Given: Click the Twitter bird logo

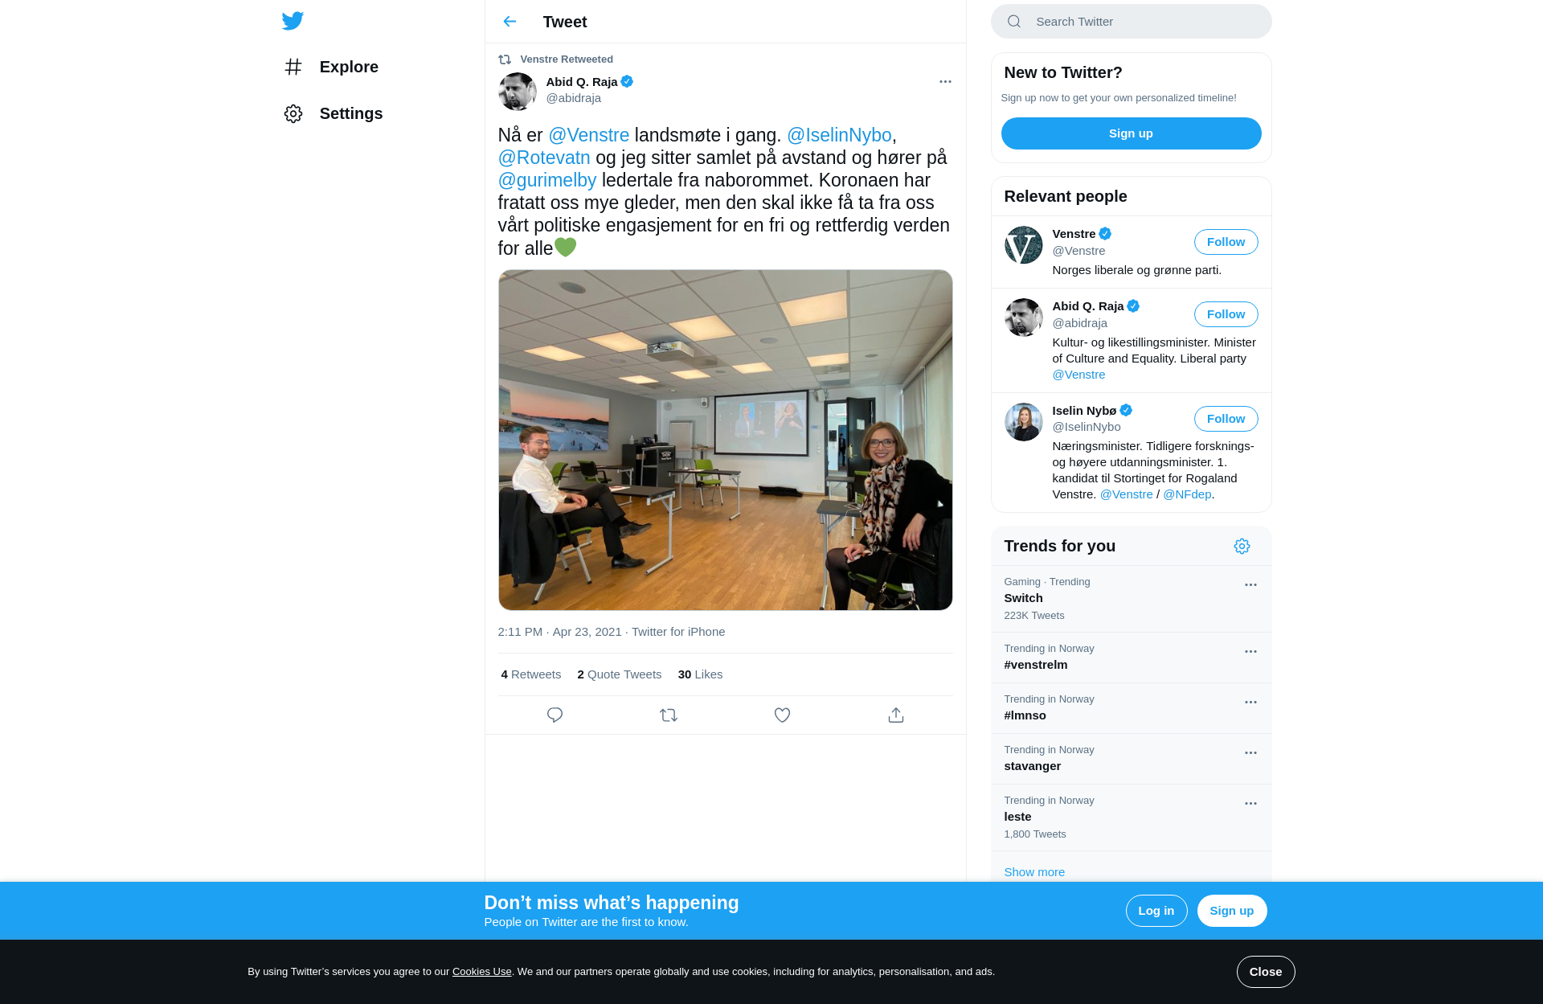Looking at the screenshot, I should (x=293, y=21).
